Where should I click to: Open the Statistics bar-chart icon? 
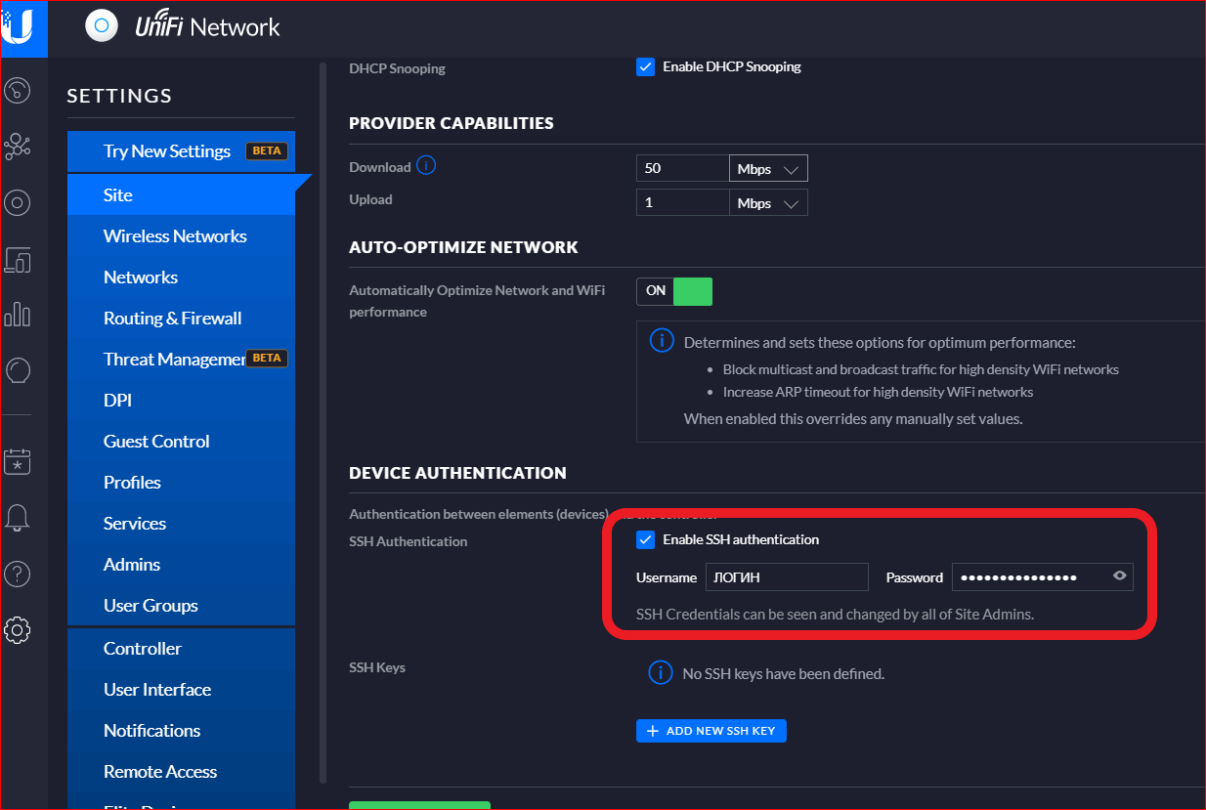coord(18,315)
